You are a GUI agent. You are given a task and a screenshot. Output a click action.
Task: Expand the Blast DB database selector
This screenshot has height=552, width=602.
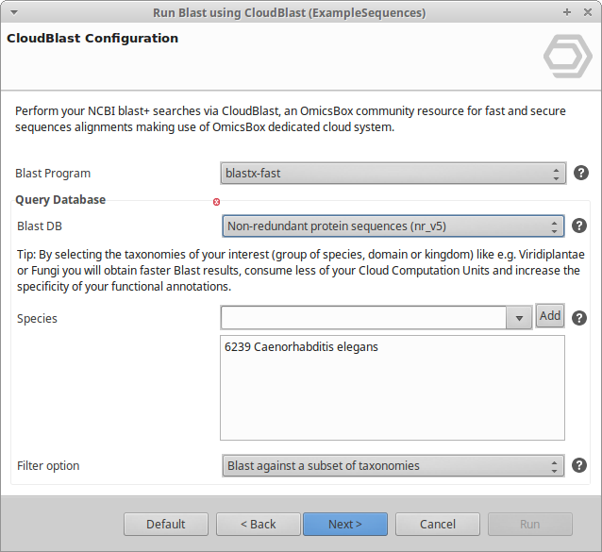tap(392, 226)
